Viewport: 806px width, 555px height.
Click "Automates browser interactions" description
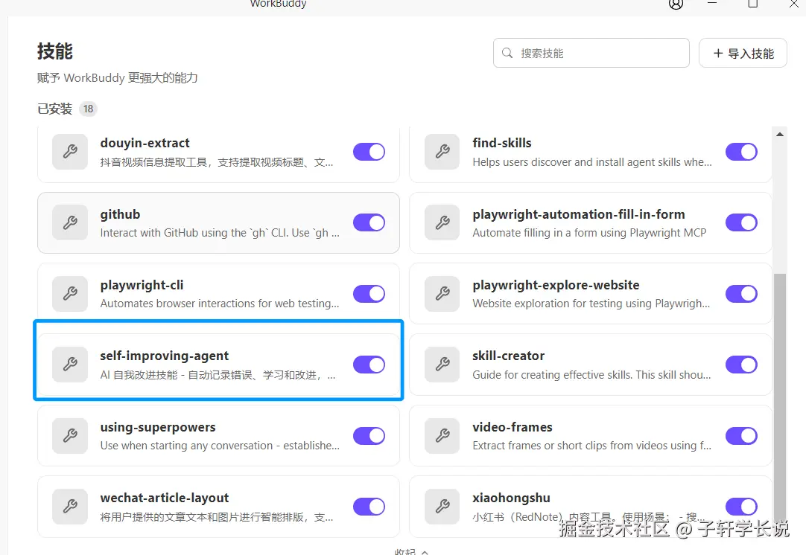point(220,304)
